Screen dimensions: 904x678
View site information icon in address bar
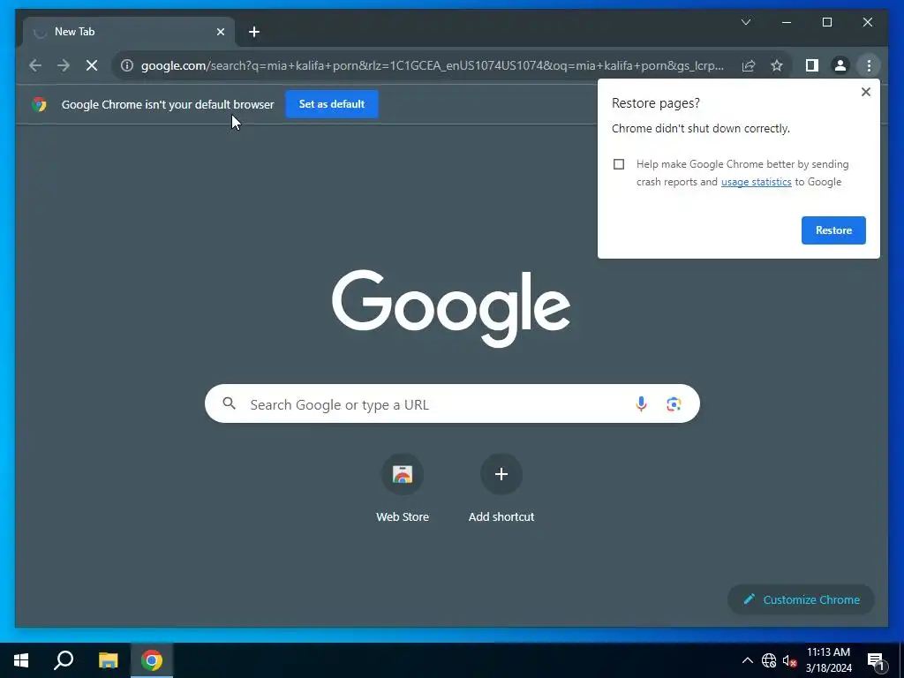[127, 65]
